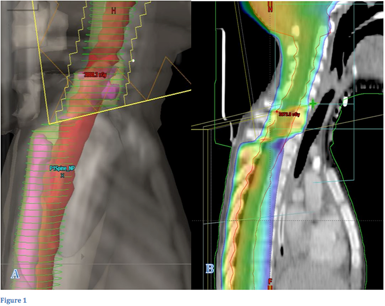Click the X isocenter marker under P1Spine_NP
The image size is (385, 306).
click(x=62, y=176)
